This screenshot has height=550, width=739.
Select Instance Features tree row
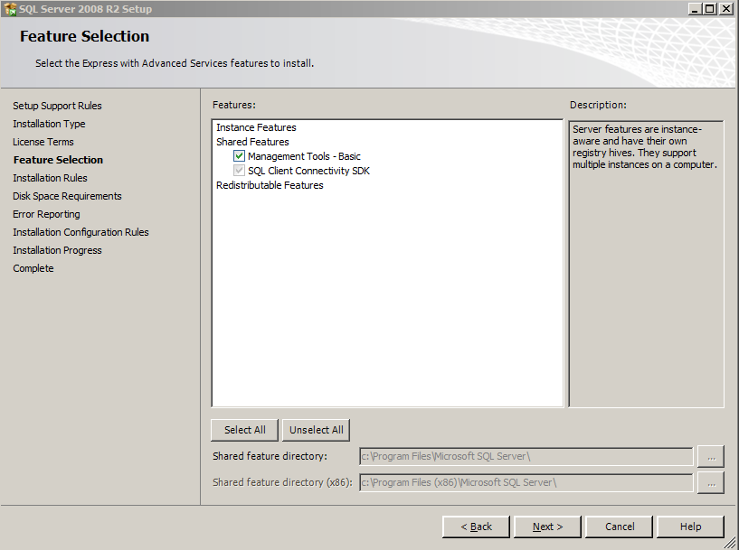[x=256, y=127]
